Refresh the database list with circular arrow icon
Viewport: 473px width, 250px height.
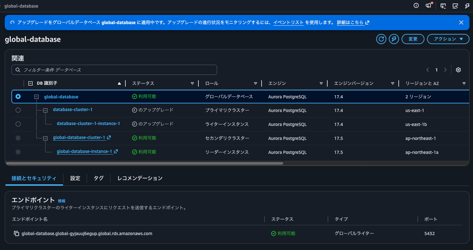pos(381,39)
